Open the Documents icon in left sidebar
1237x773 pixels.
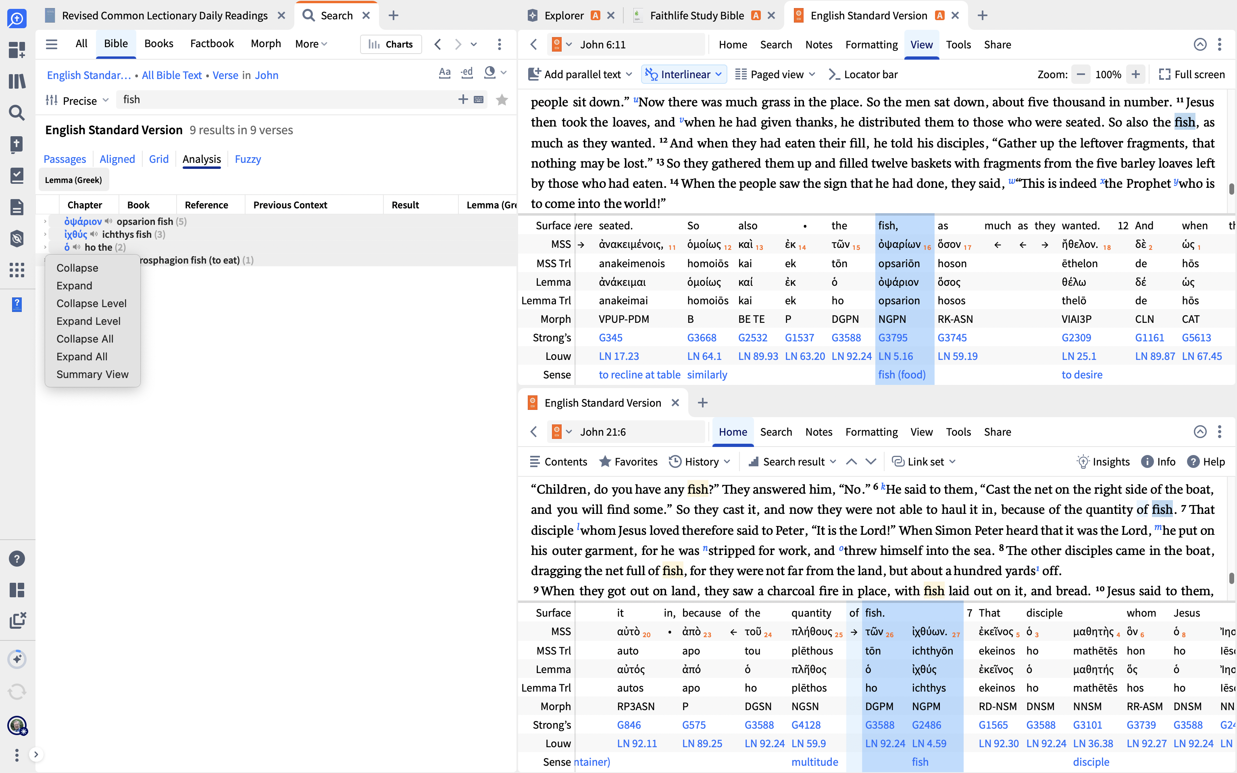(x=17, y=207)
